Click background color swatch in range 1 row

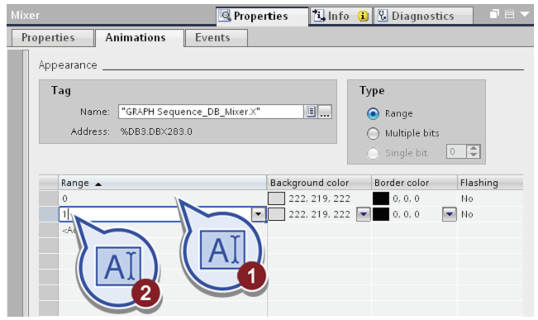(276, 214)
